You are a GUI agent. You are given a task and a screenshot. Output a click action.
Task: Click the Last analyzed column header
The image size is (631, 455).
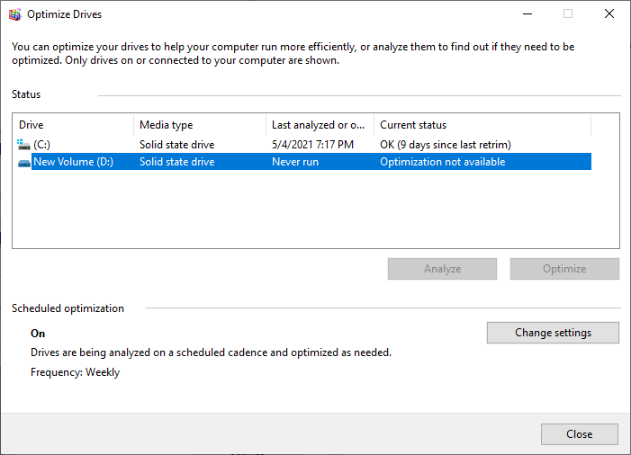319,125
